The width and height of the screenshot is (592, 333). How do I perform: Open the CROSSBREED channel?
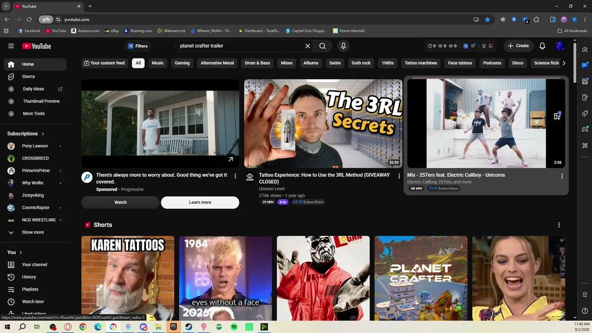tap(35, 158)
